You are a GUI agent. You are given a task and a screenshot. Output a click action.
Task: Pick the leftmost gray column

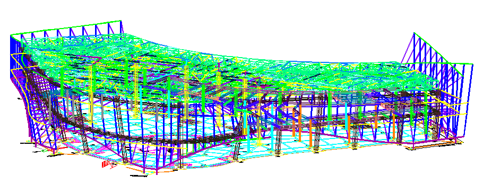point(50,107)
